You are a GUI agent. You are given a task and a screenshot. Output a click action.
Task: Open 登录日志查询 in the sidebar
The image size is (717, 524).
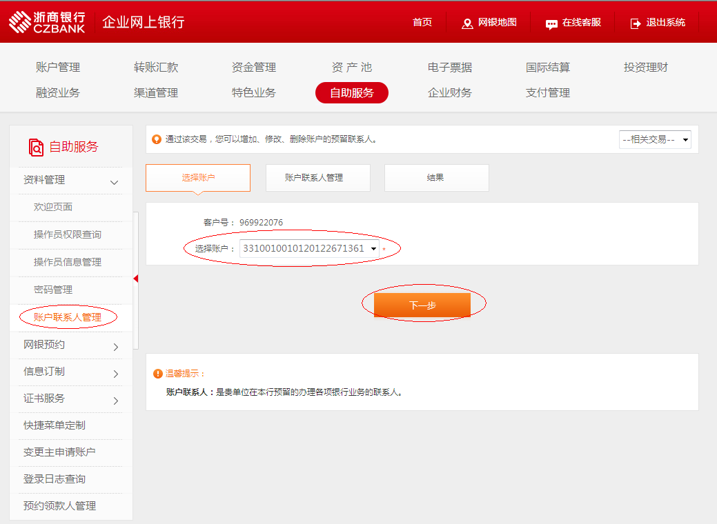tap(55, 479)
